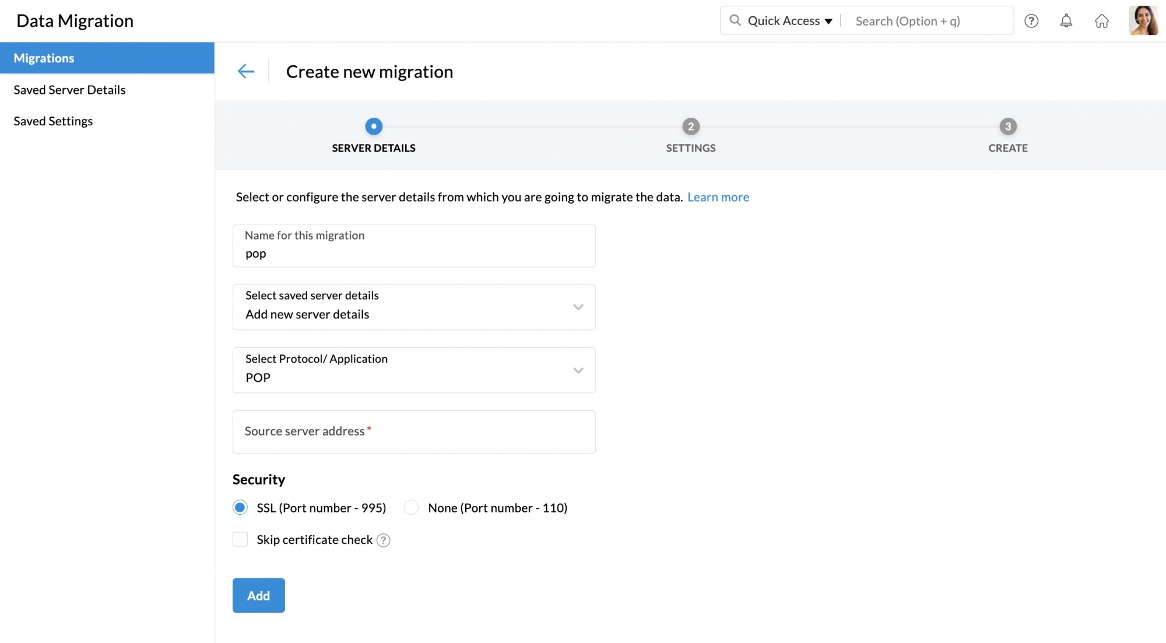Open the notifications bell icon

pos(1066,21)
